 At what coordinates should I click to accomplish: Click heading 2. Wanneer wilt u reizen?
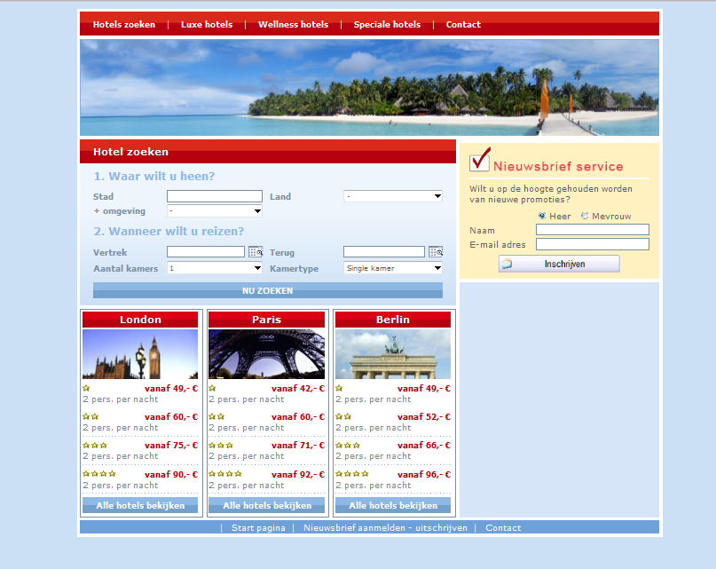pyautogui.click(x=169, y=232)
